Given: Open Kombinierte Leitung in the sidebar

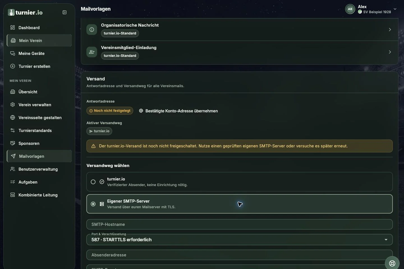Looking at the screenshot, I should [39, 195].
